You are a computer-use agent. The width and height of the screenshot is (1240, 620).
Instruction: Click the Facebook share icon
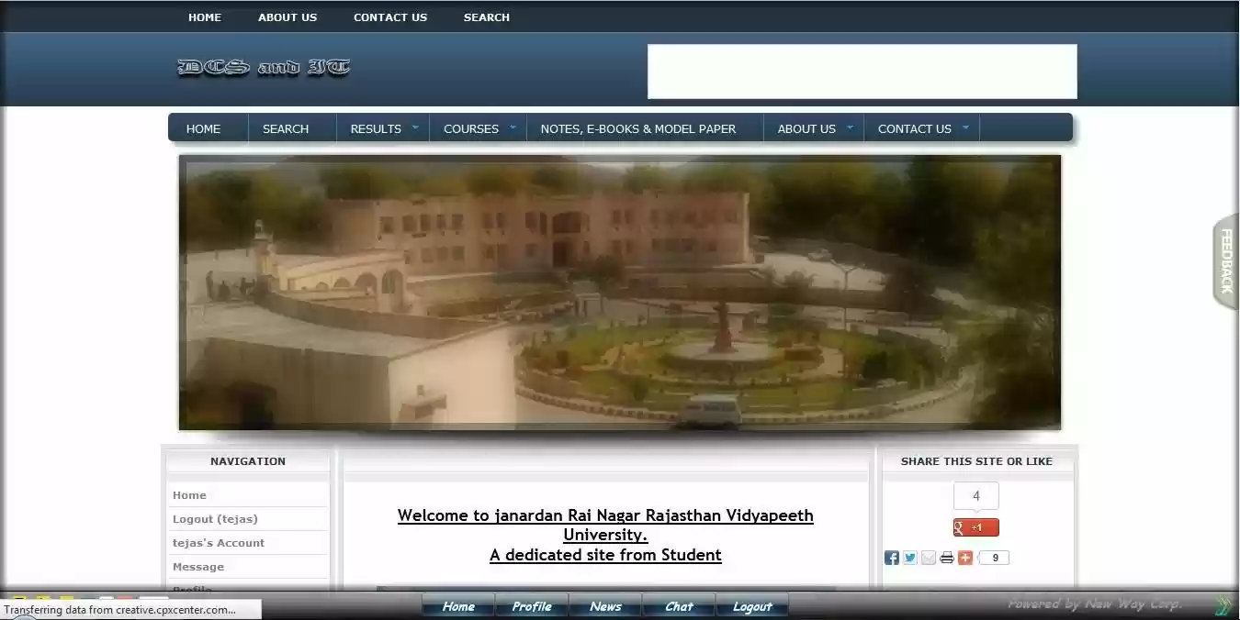coord(891,557)
